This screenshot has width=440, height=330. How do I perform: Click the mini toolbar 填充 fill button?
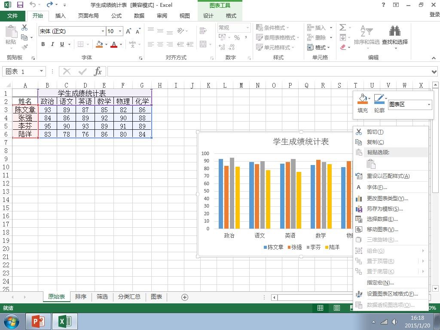click(363, 103)
